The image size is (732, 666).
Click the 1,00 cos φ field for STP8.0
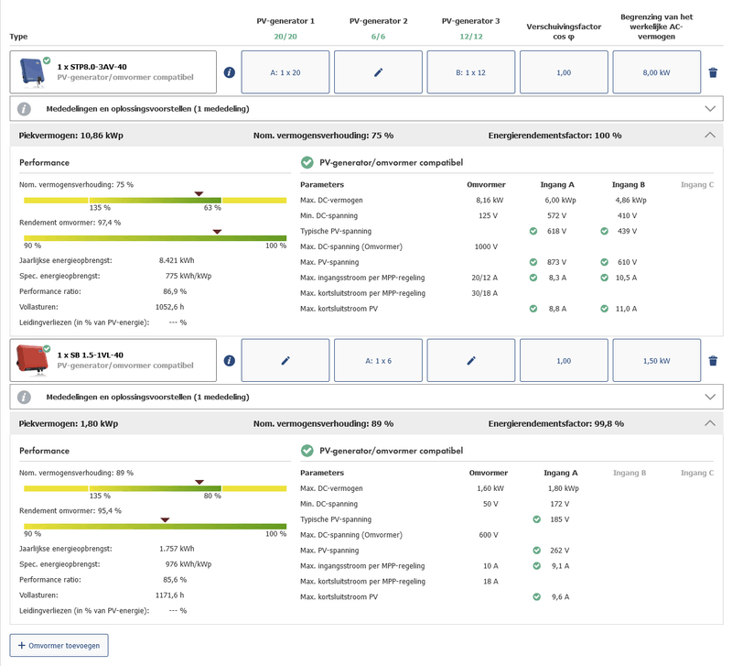point(564,72)
